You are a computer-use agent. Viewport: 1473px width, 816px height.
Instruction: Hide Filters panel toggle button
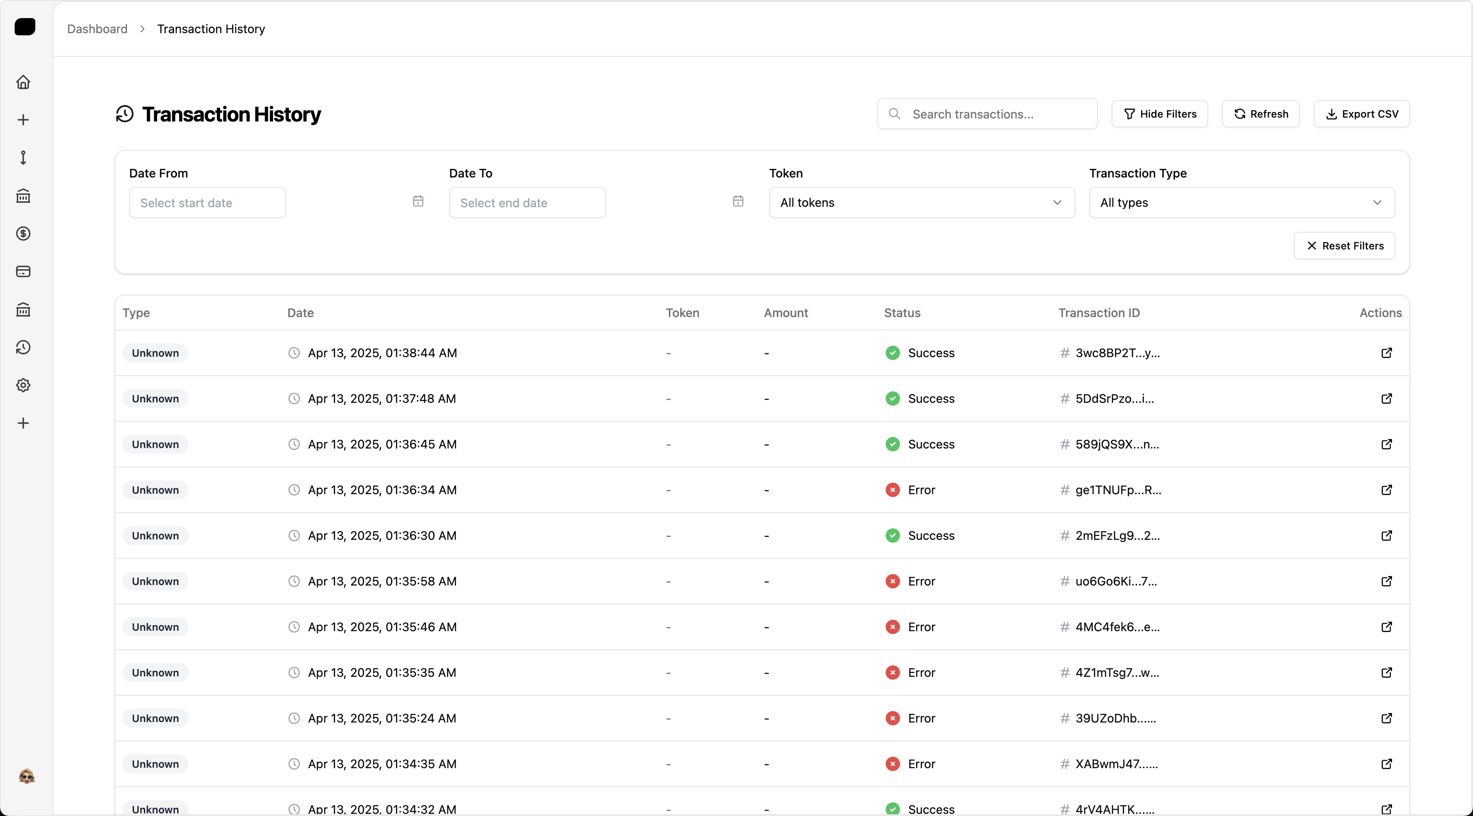(1159, 114)
